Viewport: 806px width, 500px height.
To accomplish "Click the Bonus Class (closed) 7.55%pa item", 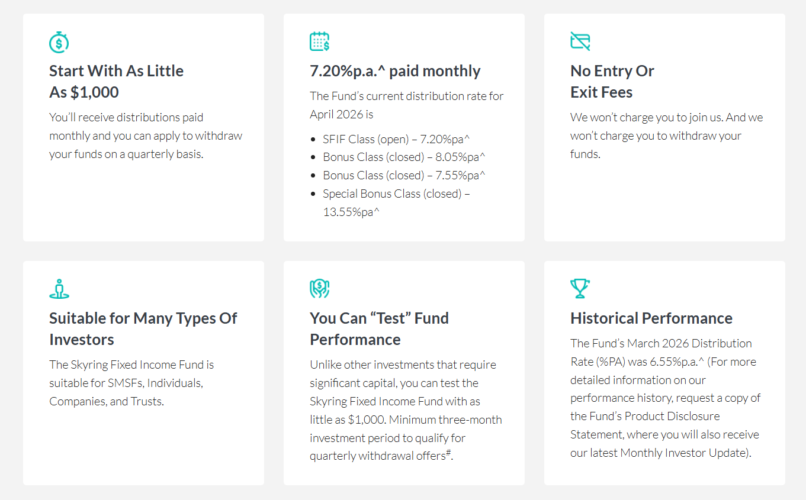I will tap(404, 176).
